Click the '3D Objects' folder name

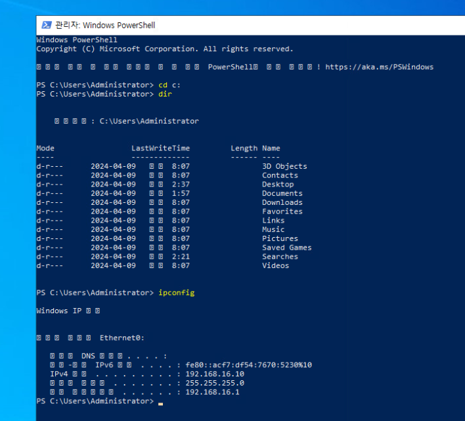coord(284,166)
